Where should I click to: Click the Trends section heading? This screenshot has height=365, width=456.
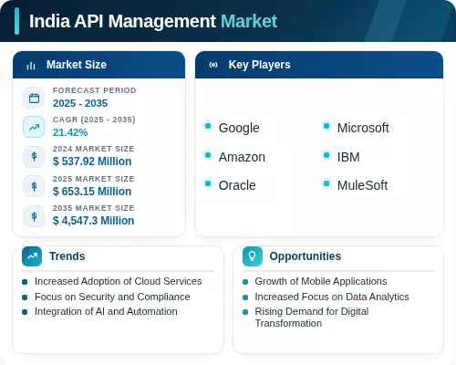67,256
